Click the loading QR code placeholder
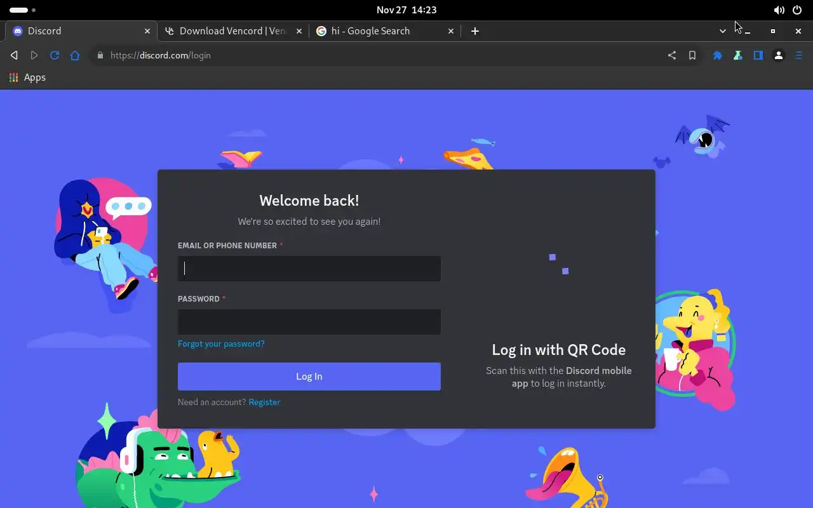The width and height of the screenshot is (813, 508). pos(559,264)
